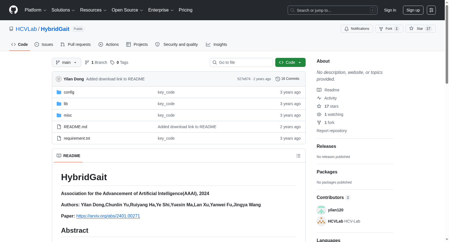Switch to the Insights tab
449x242 pixels.
pyautogui.click(x=216, y=44)
